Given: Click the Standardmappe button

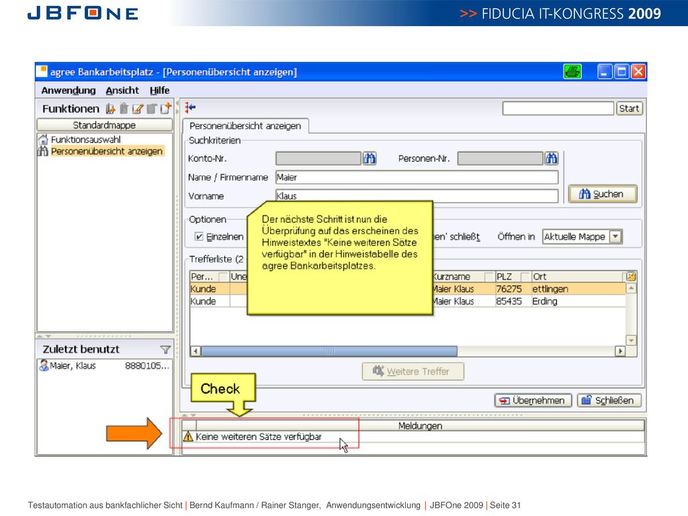Looking at the screenshot, I should [x=104, y=125].
